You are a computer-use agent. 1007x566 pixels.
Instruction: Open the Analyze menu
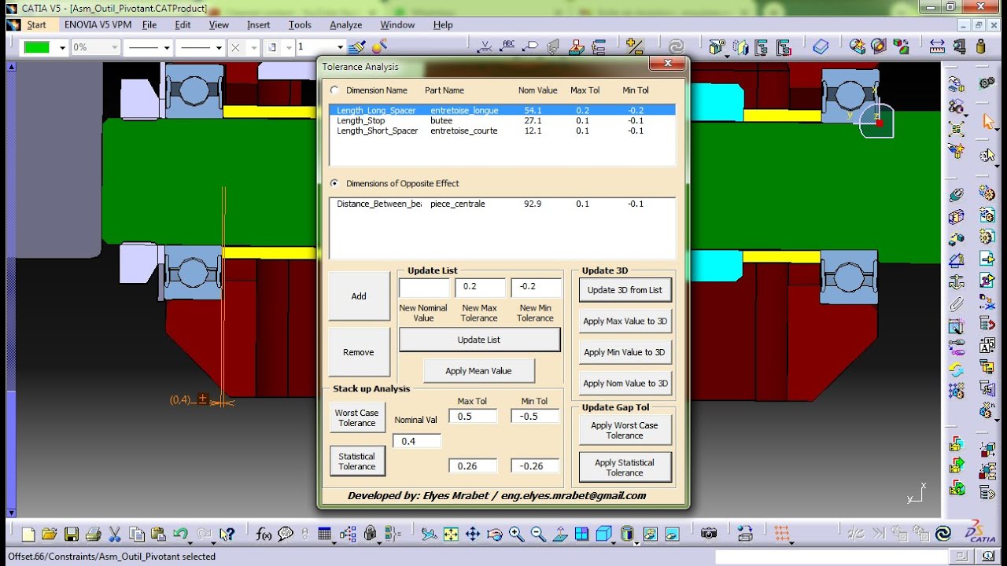(x=346, y=25)
